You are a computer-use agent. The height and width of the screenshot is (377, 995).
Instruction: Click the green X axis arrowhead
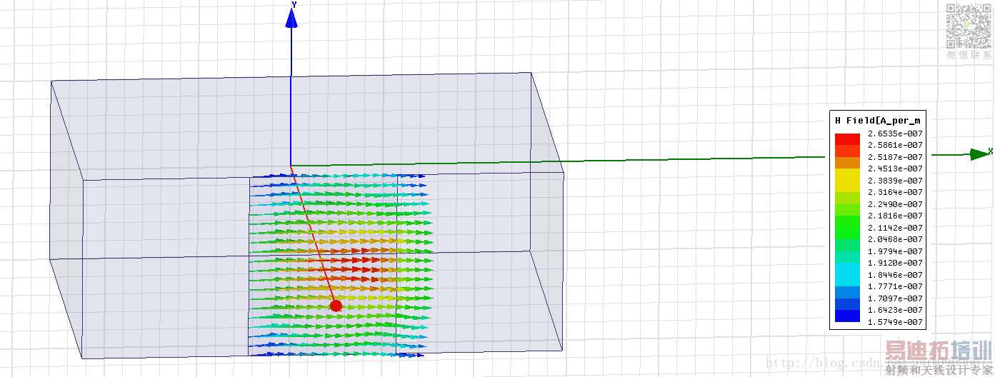pos(979,154)
